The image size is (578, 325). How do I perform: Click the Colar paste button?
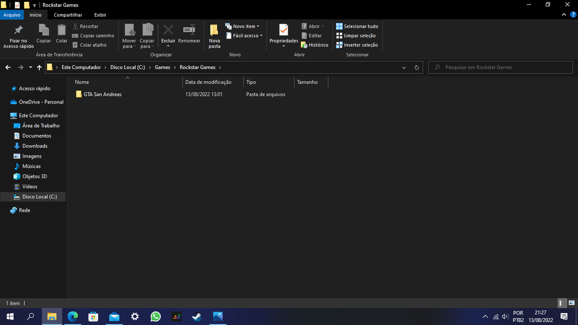tap(61, 34)
